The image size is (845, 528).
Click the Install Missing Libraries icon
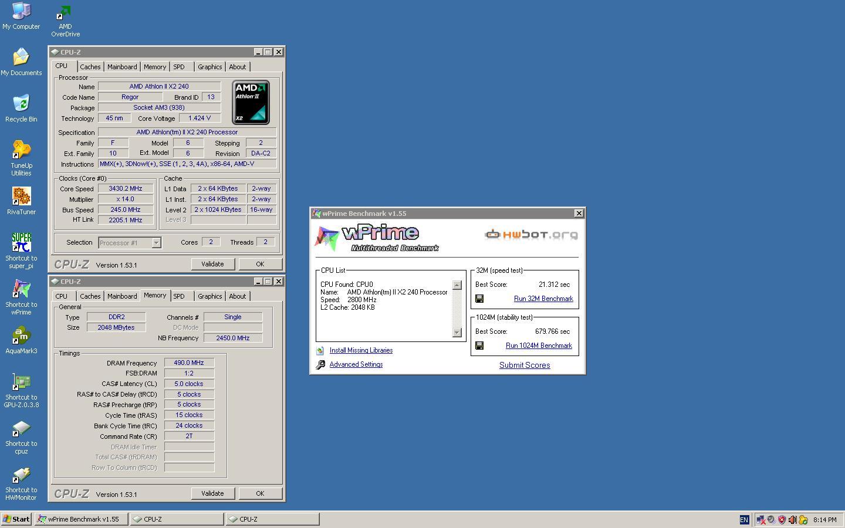[320, 351]
